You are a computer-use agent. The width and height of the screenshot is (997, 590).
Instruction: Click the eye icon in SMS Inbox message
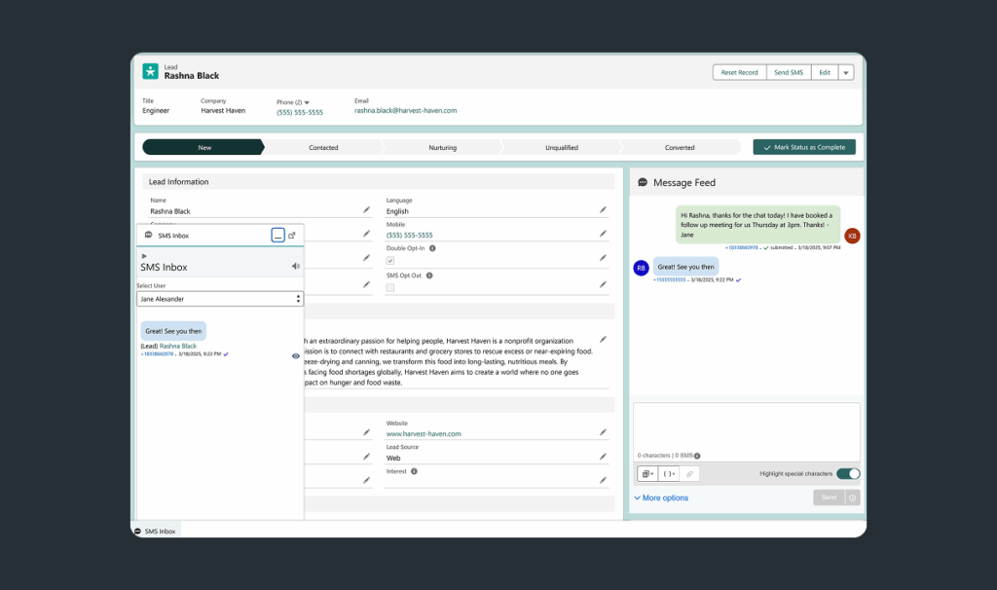tap(296, 356)
